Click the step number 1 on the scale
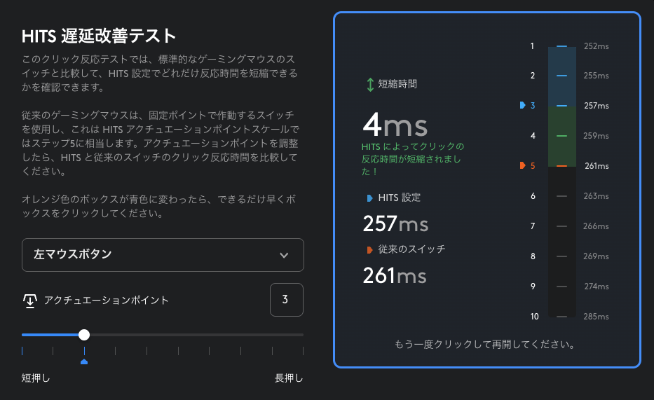 (532, 46)
